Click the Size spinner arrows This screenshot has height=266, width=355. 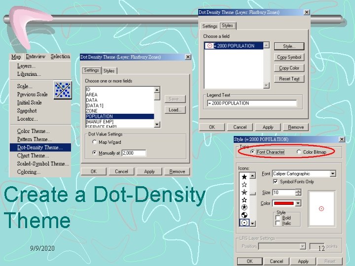(x=298, y=193)
